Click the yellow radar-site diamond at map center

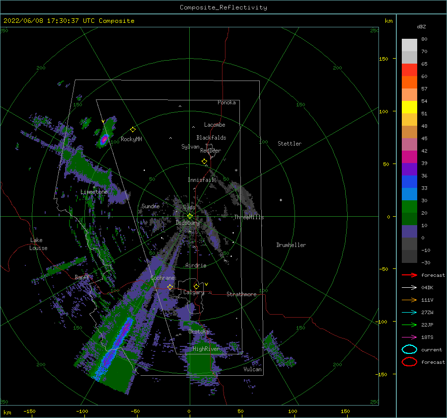click(x=190, y=216)
